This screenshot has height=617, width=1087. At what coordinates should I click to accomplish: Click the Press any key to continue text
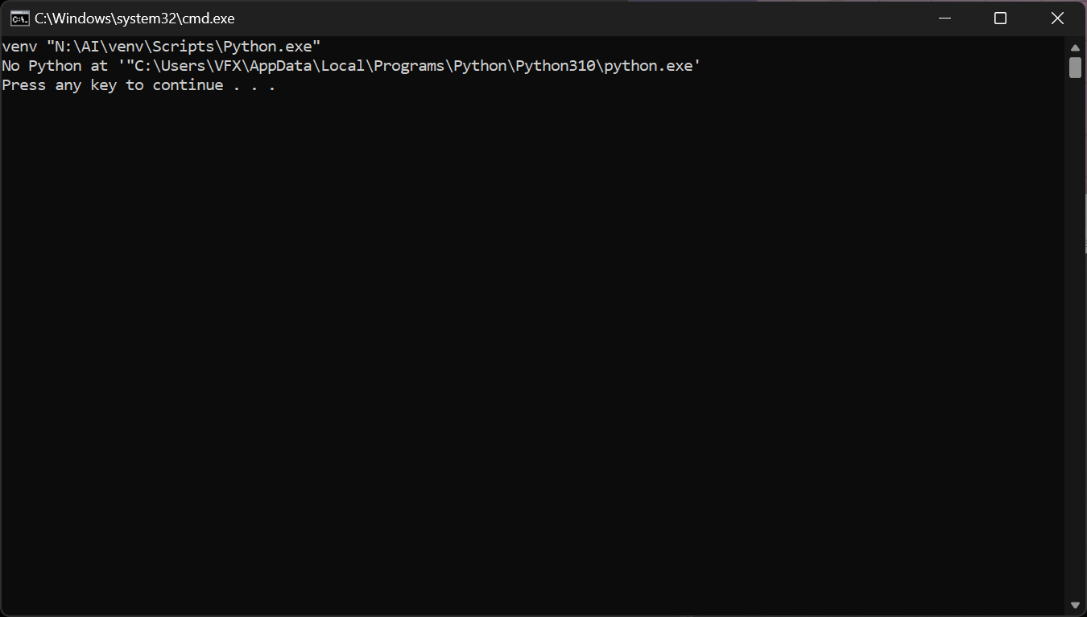[137, 84]
